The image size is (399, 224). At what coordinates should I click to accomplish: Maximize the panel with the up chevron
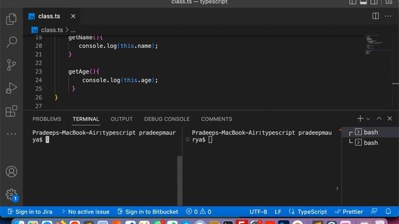(379, 119)
